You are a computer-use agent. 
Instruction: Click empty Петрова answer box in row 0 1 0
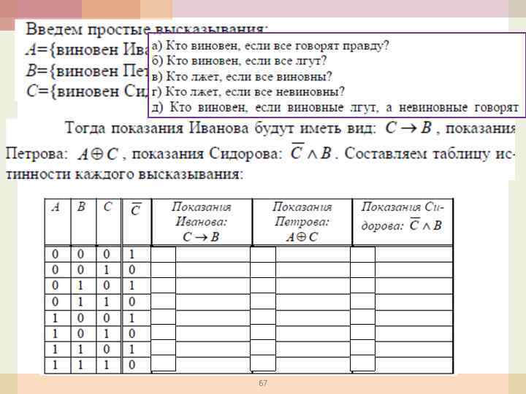pos(263,286)
